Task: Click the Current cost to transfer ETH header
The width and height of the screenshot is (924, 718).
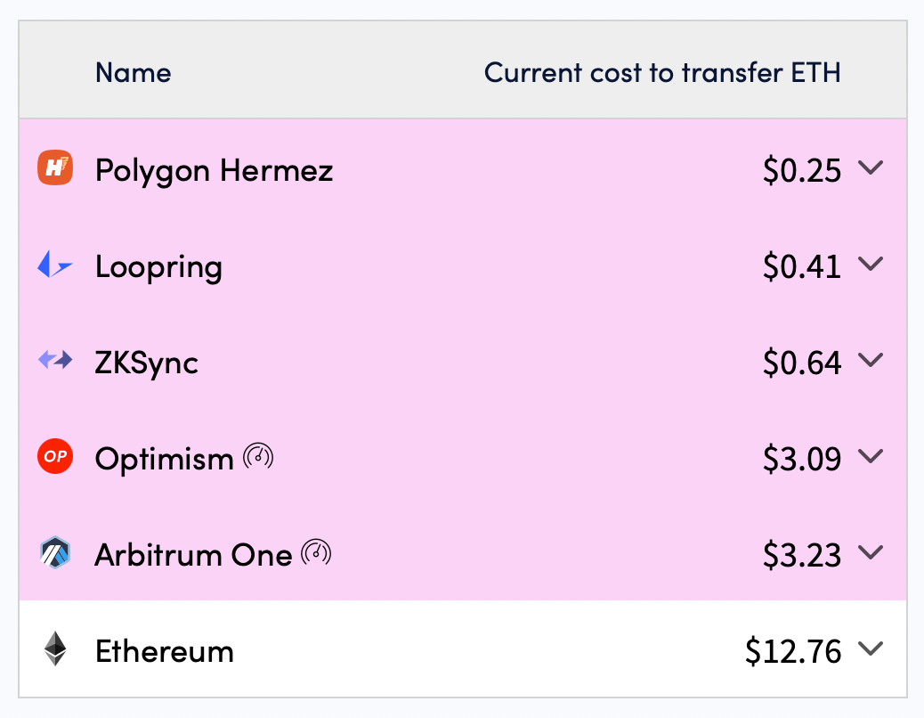Action: click(661, 72)
